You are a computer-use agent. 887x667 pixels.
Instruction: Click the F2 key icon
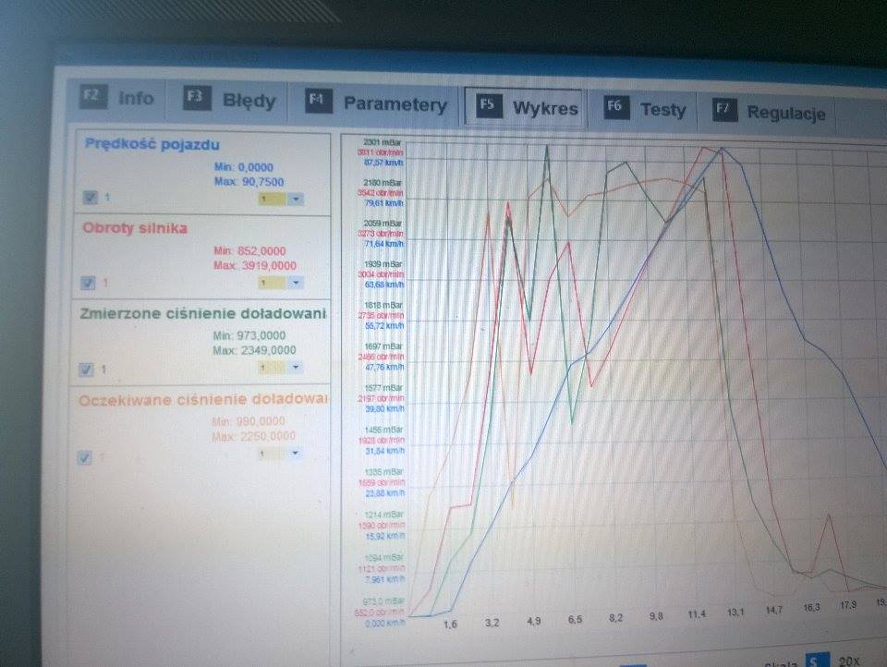92,95
